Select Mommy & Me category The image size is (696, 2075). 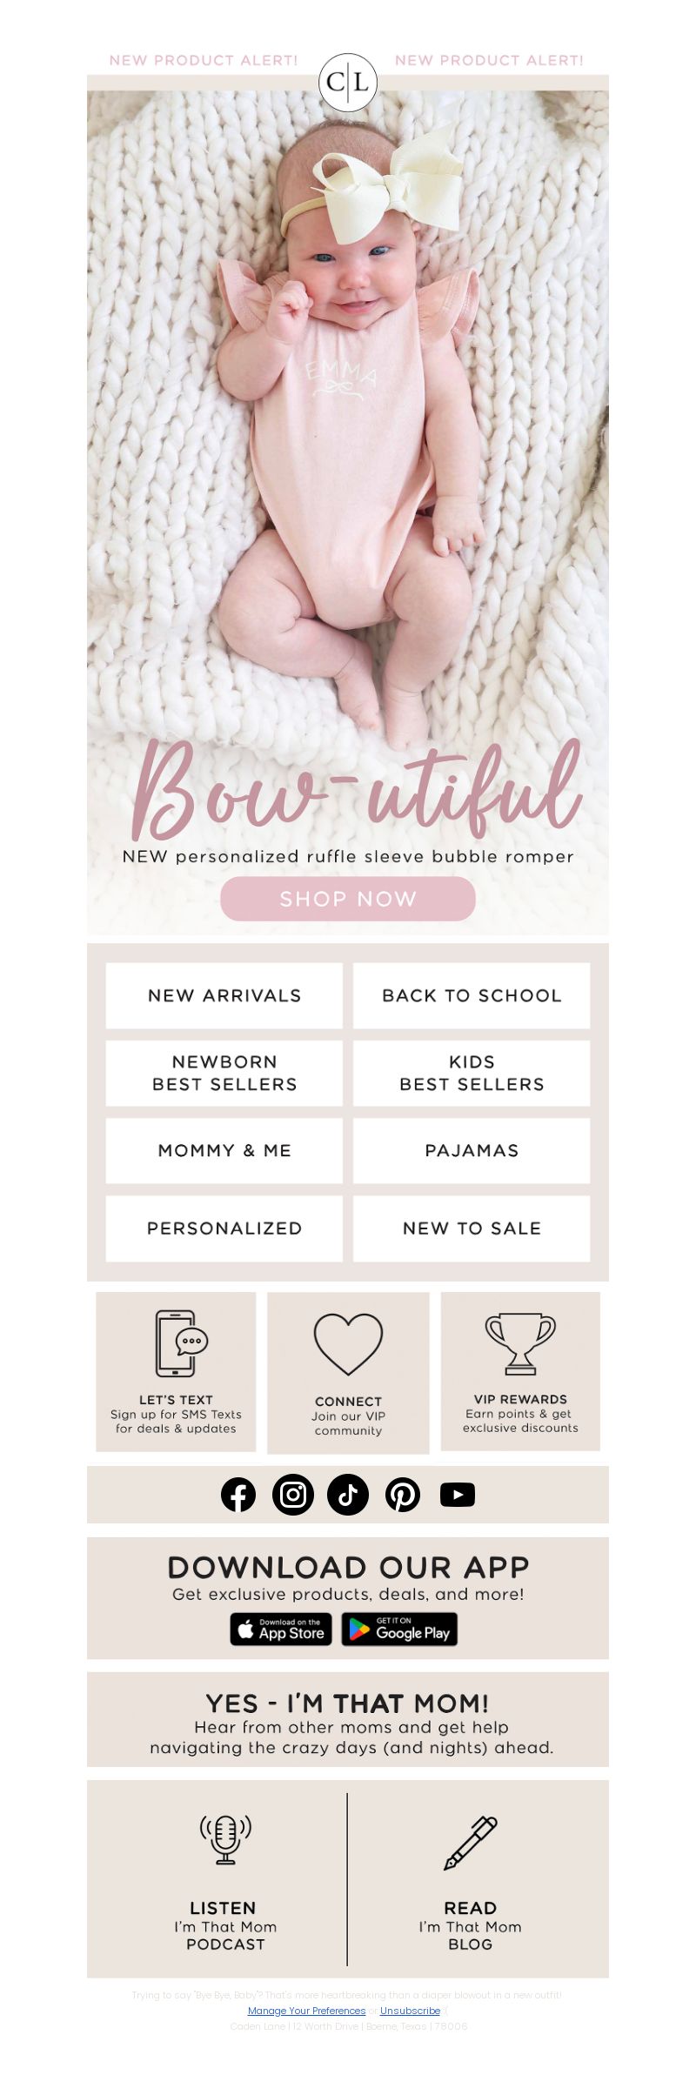(224, 1150)
